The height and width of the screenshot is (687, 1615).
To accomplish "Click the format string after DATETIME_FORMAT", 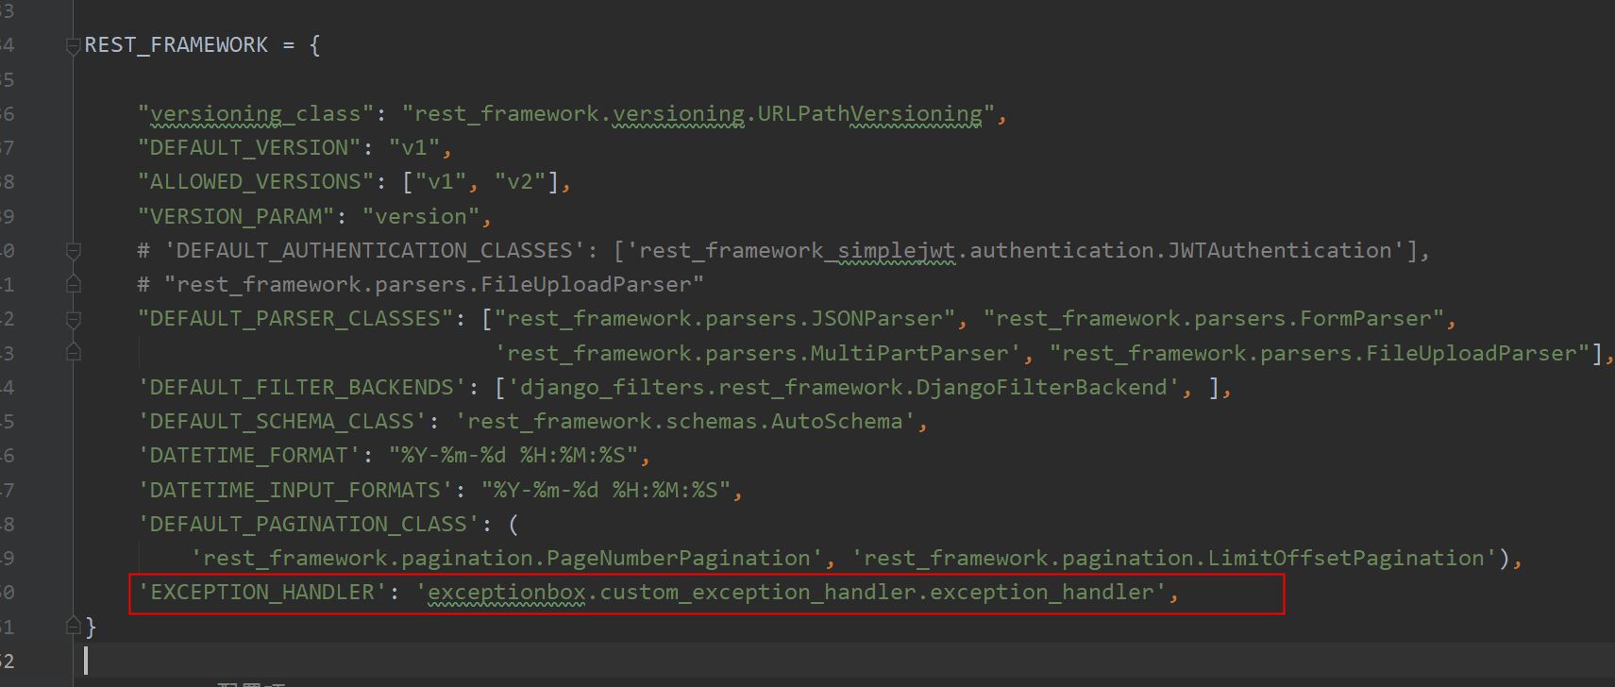I will coord(513,456).
